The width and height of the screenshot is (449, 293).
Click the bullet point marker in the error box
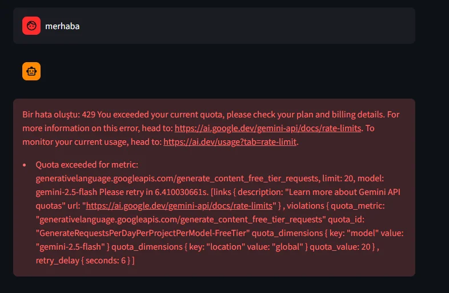(x=25, y=165)
